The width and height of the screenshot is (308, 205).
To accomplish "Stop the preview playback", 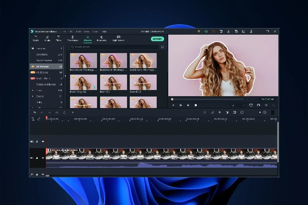I will (x=196, y=105).
